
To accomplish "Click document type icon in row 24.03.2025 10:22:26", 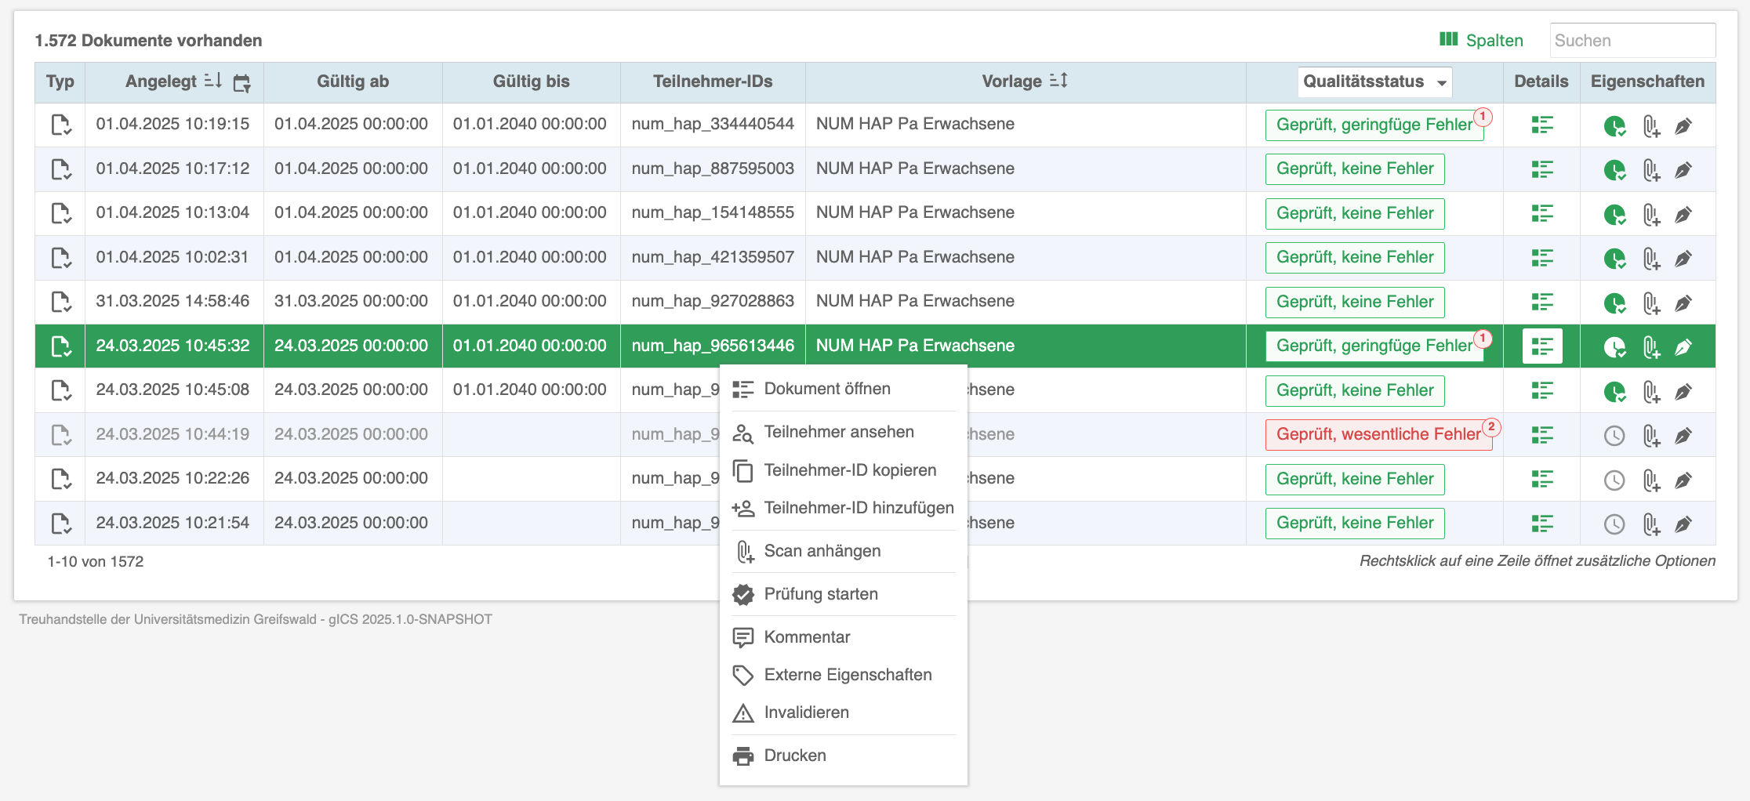I will (x=60, y=479).
